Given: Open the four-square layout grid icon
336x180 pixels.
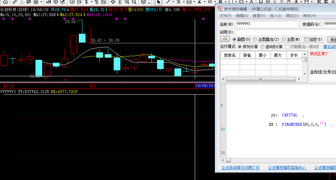Looking at the screenshot, I should [36, 2].
